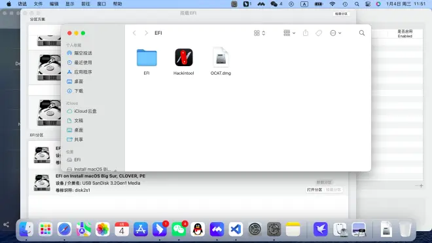Go back in the Finder window
This screenshot has width=432, height=243.
[x=134, y=33]
